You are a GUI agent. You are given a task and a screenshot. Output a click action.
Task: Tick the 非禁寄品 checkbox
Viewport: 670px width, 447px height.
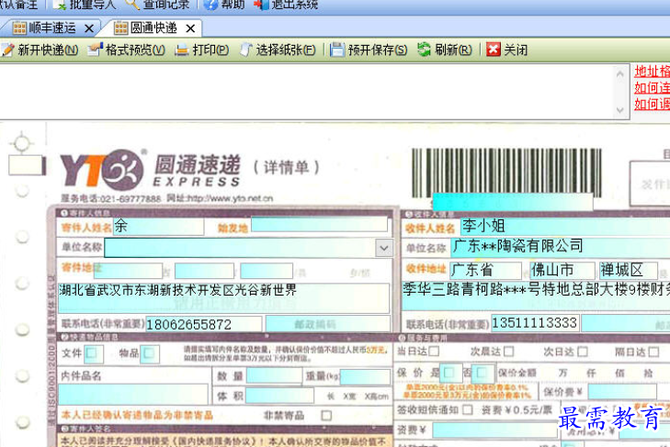[326, 415]
